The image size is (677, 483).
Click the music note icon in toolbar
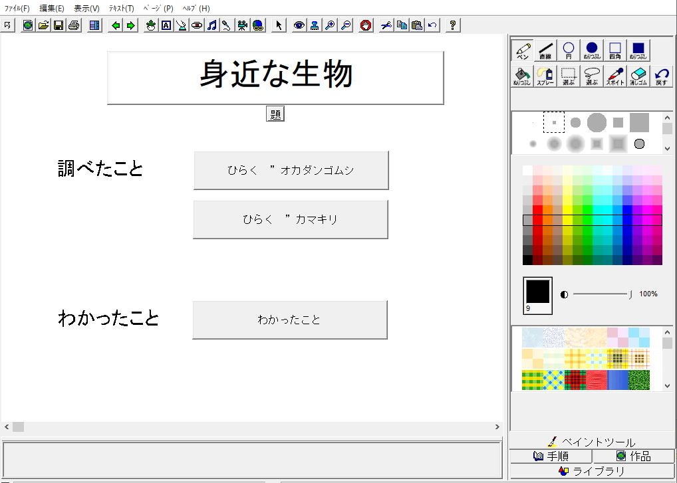click(x=212, y=25)
